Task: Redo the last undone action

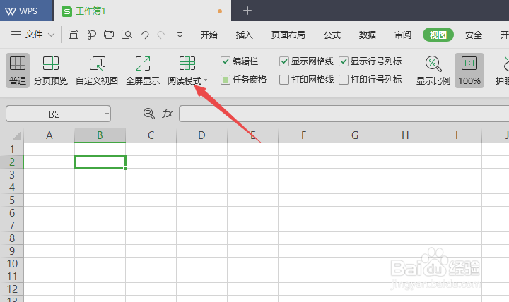Action: coord(162,35)
